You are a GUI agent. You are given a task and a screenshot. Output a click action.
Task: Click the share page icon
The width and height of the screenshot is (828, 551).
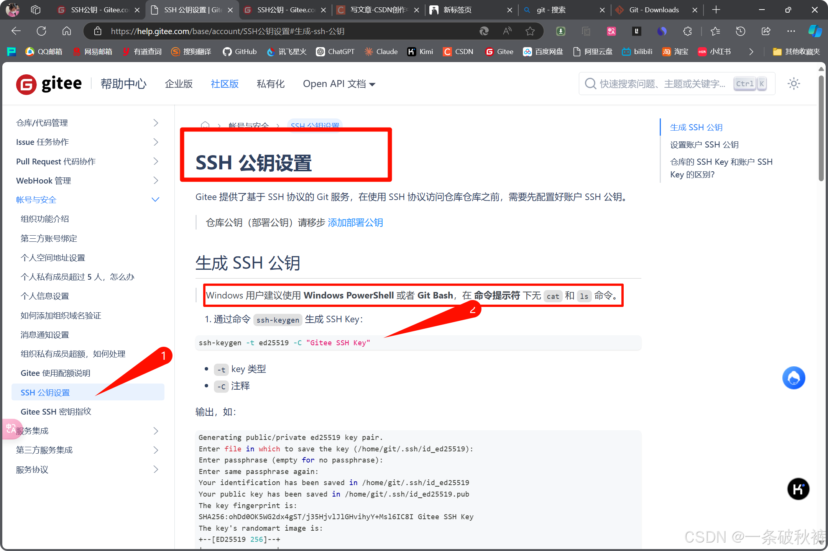pyautogui.click(x=766, y=31)
